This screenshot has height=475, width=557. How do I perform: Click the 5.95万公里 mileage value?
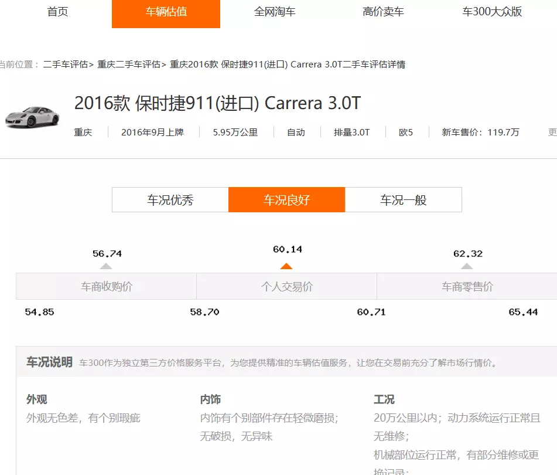pos(235,133)
